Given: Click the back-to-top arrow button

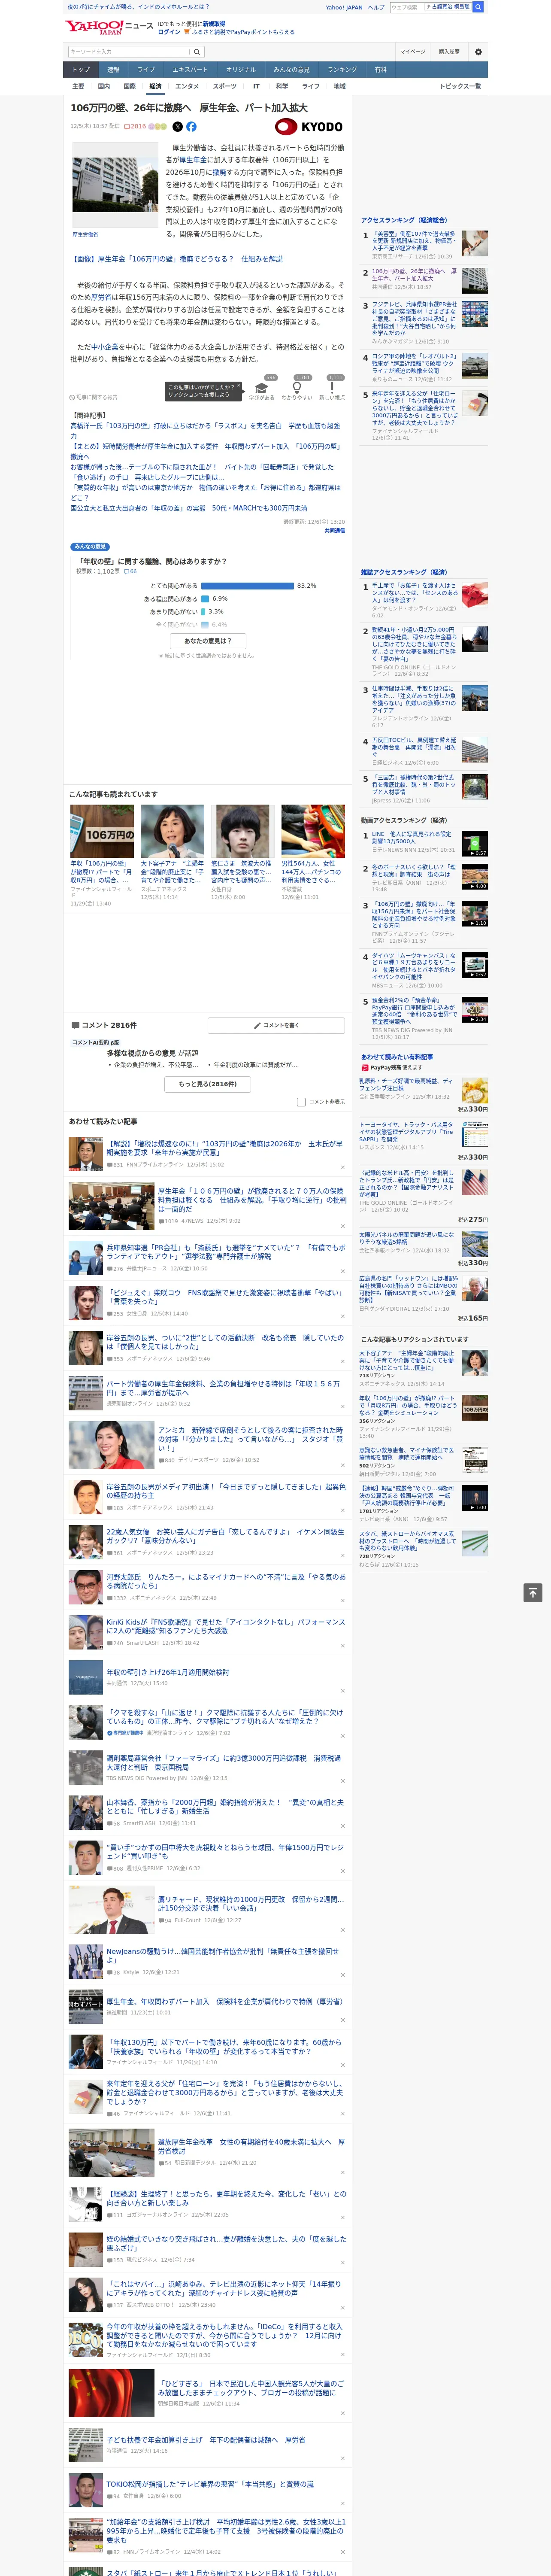Looking at the screenshot, I should (533, 1592).
